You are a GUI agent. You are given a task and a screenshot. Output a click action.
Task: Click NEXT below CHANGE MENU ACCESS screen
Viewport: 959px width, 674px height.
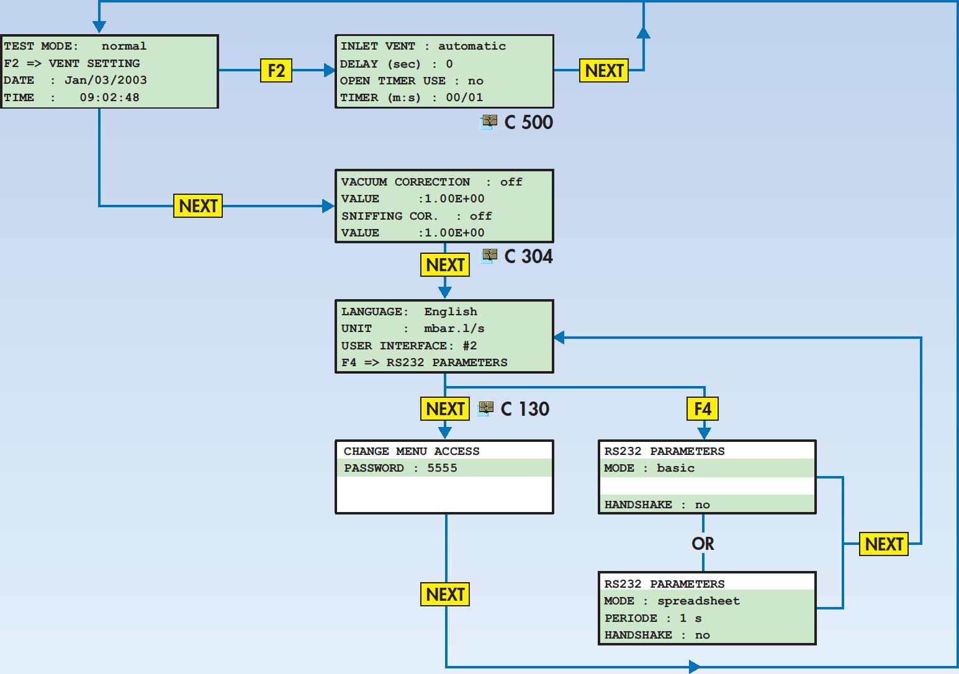(x=445, y=595)
